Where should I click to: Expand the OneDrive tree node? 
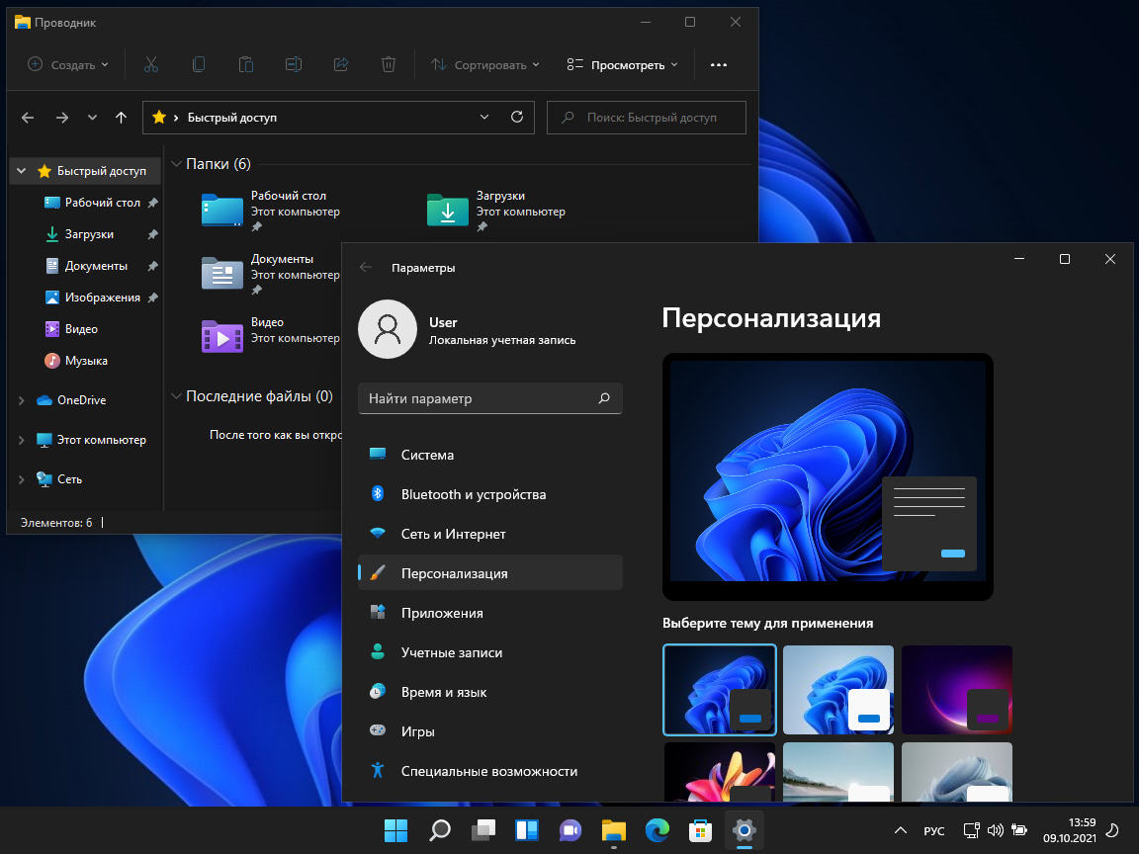point(22,400)
